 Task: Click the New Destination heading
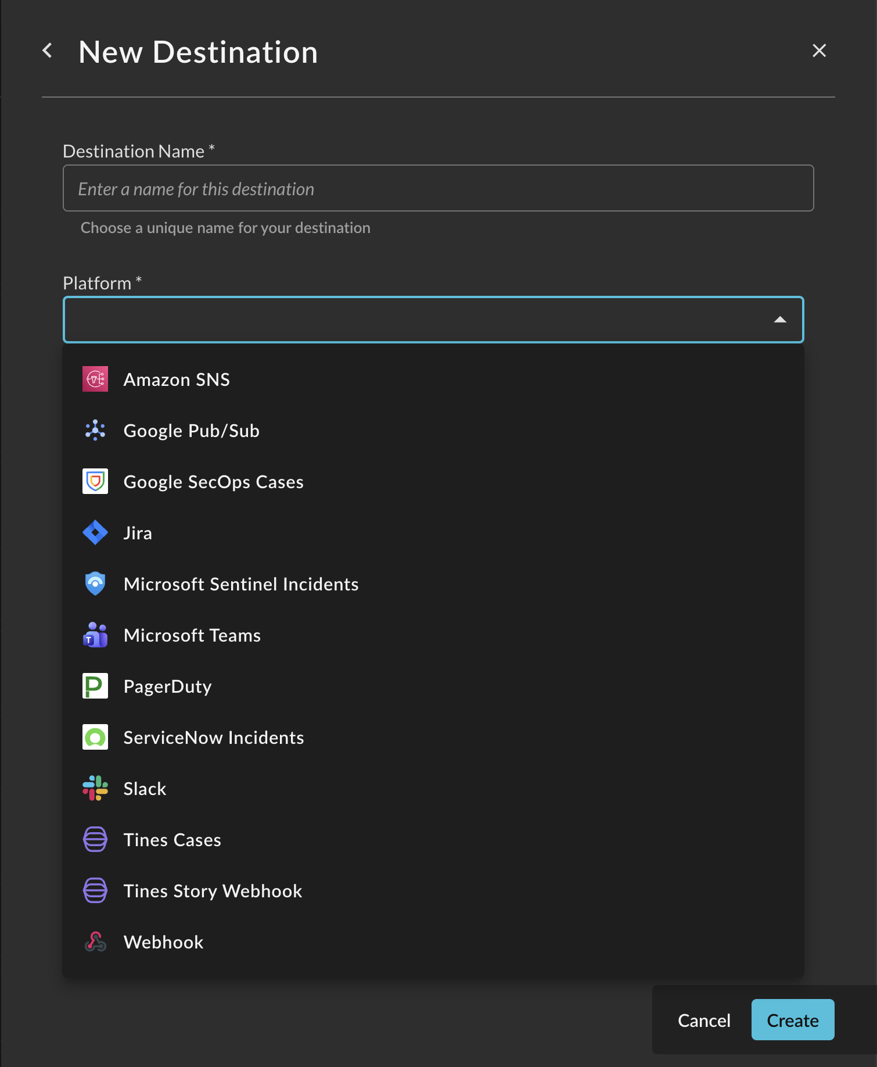click(x=198, y=52)
